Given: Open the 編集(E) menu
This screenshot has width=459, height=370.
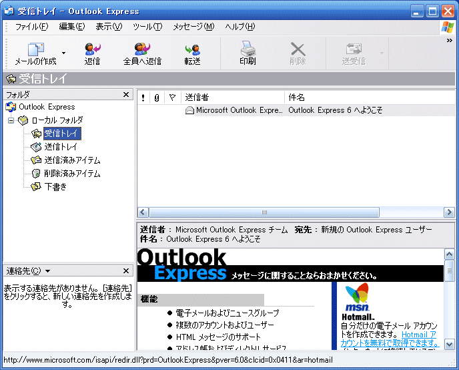Looking at the screenshot, I should click(72, 27).
